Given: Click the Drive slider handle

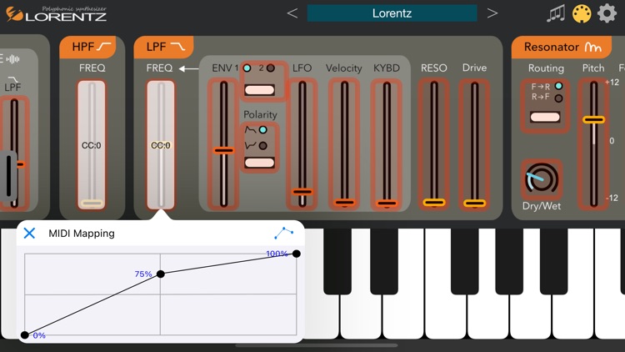Looking at the screenshot, I should [474, 204].
